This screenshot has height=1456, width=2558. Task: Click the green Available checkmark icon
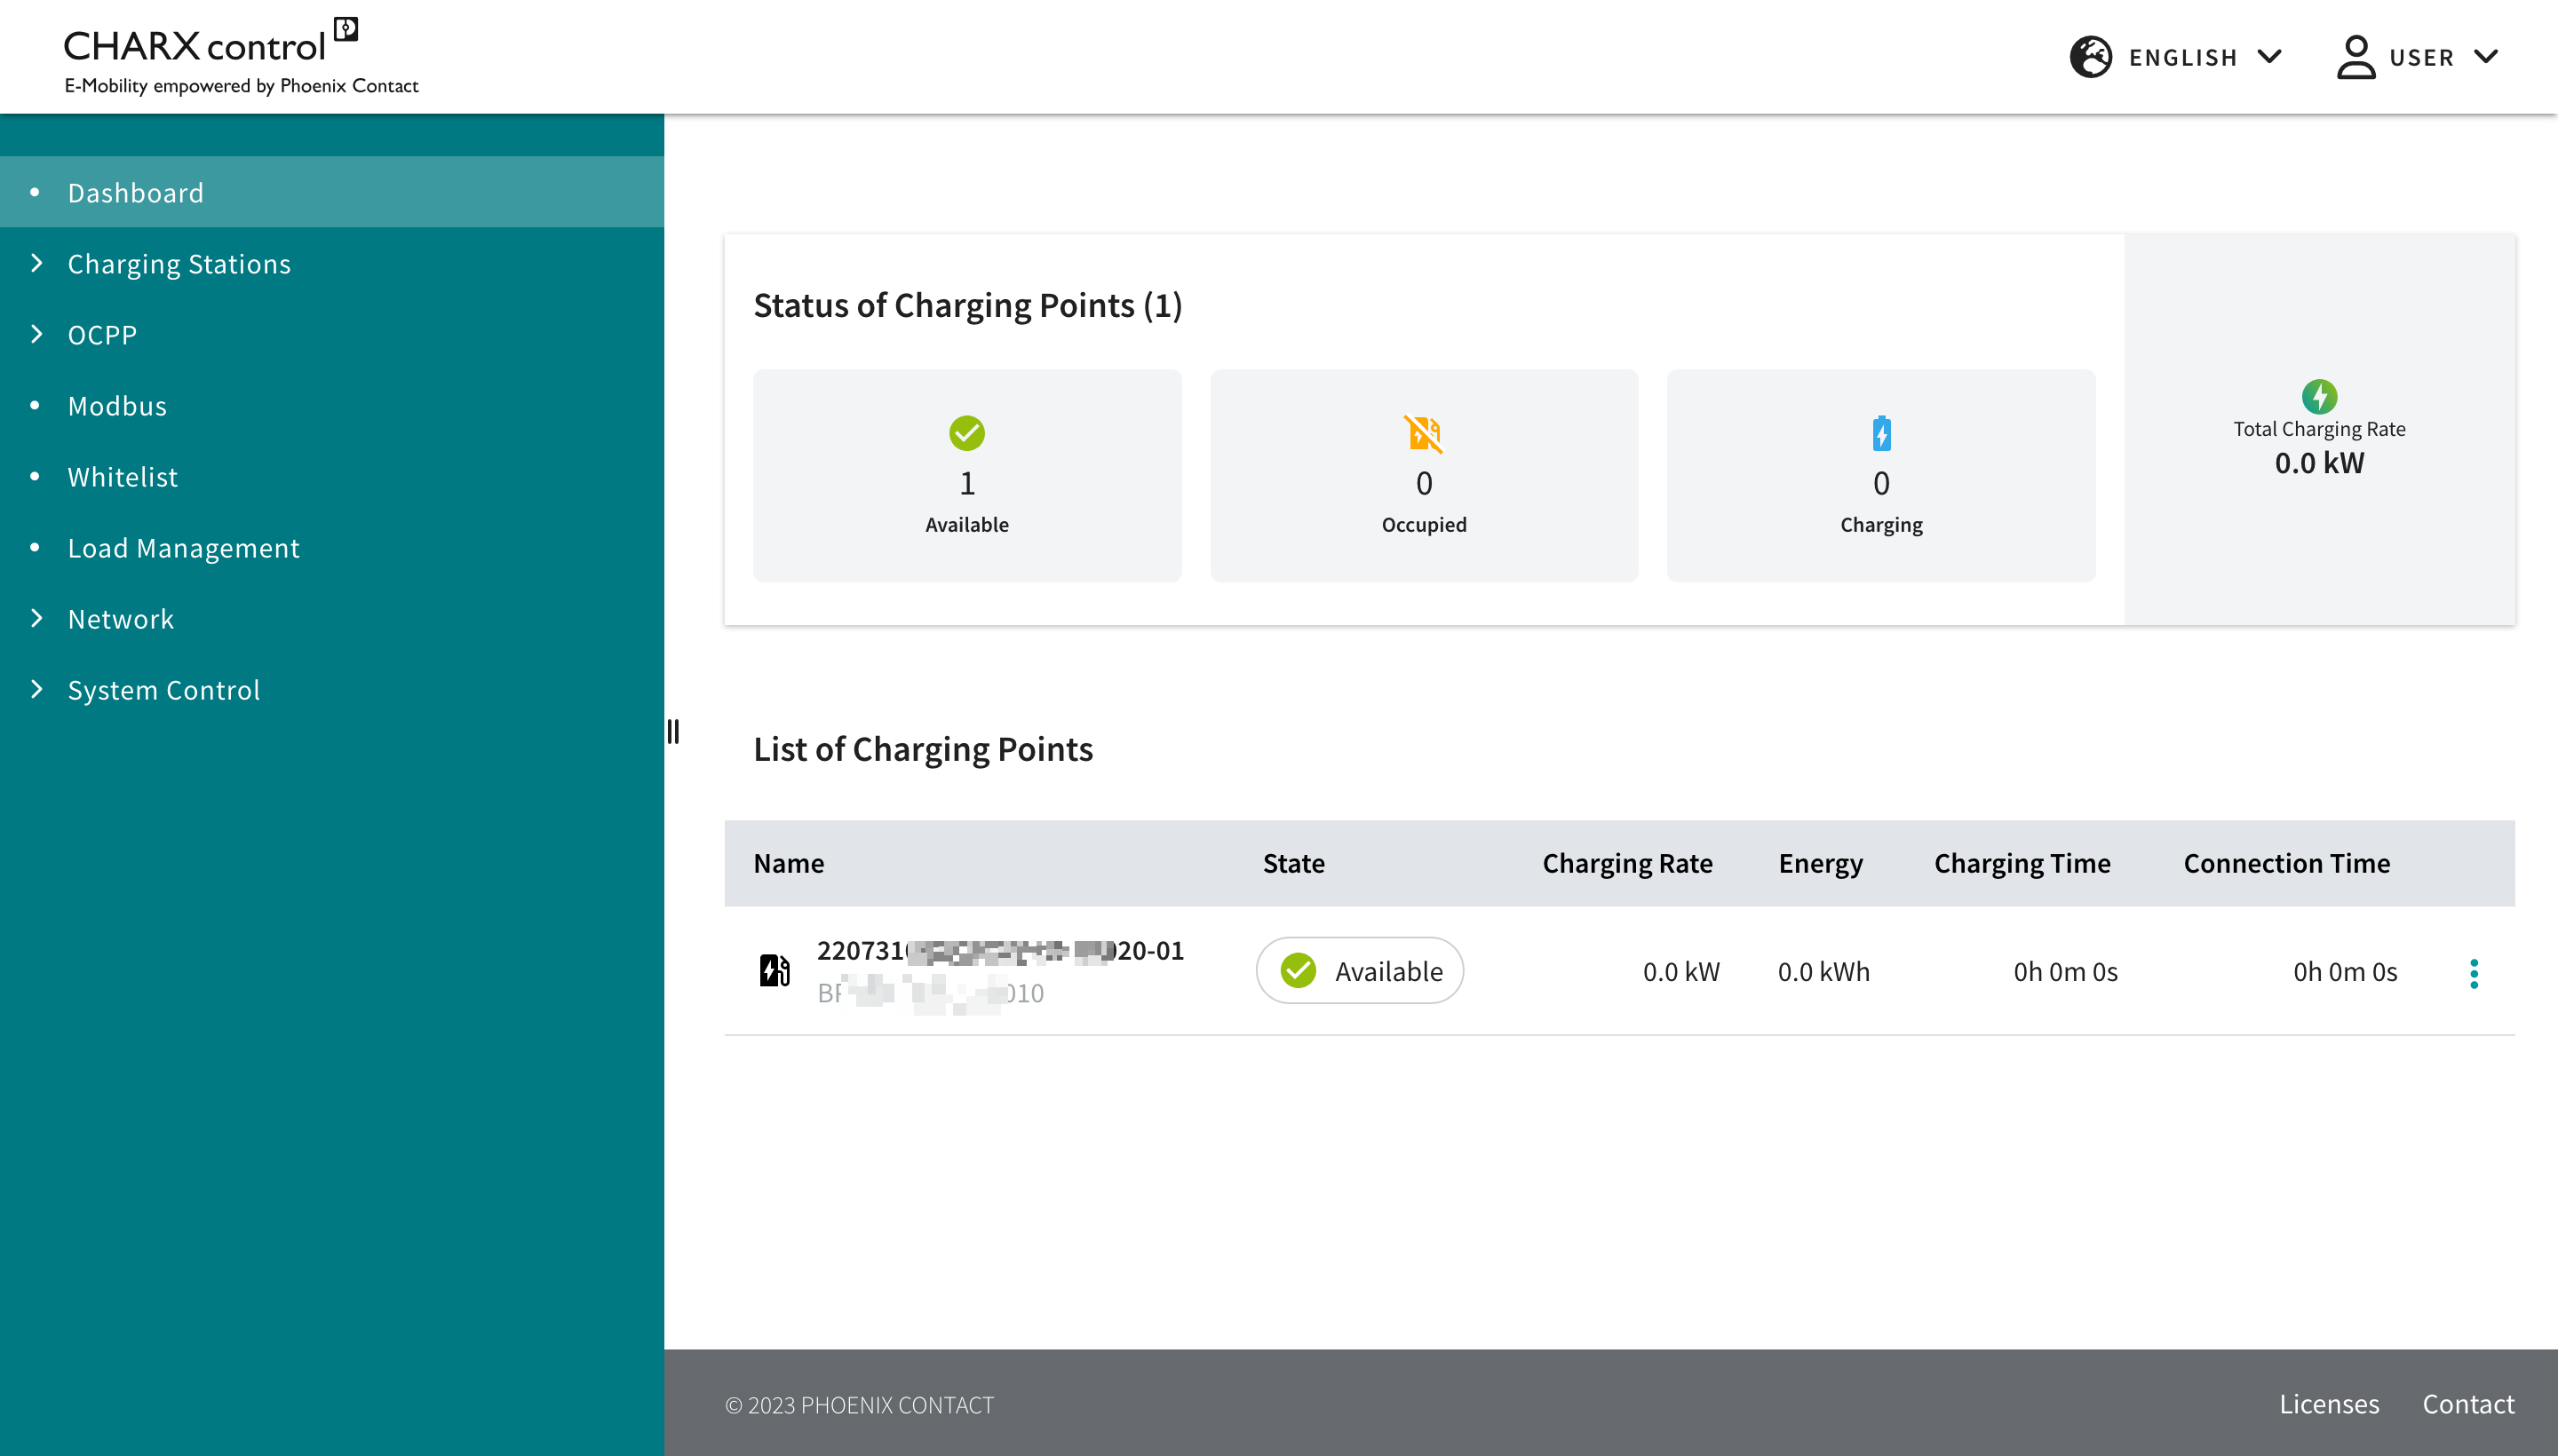point(966,433)
